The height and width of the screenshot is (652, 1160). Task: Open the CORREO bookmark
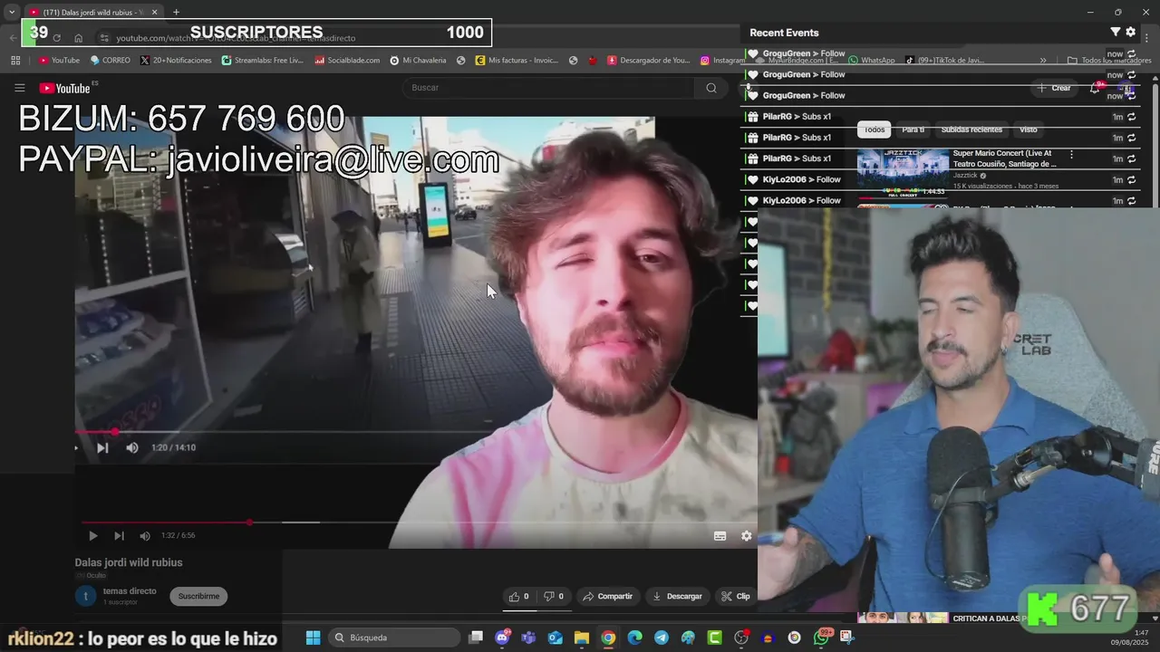(x=111, y=61)
